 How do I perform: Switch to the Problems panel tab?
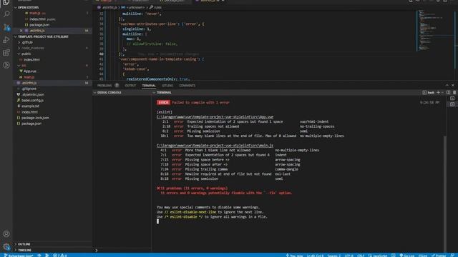pyautogui.click(x=104, y=86)
